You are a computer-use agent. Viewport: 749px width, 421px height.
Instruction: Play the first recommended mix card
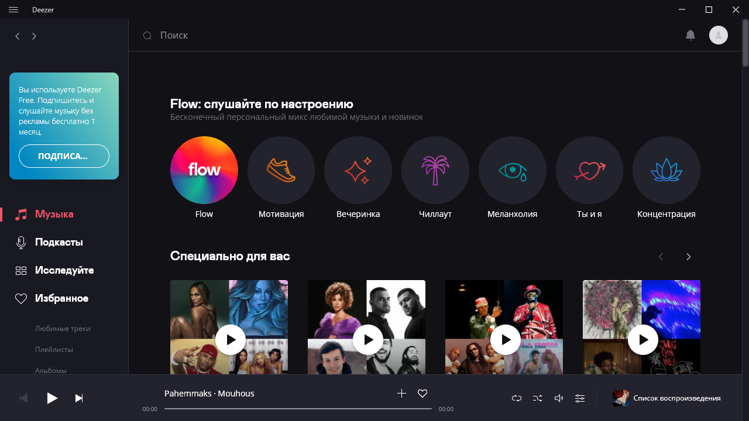click(x=231, y=340)
